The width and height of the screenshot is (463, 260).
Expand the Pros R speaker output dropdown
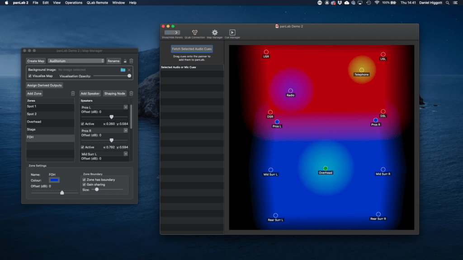(x=126, y=130)
